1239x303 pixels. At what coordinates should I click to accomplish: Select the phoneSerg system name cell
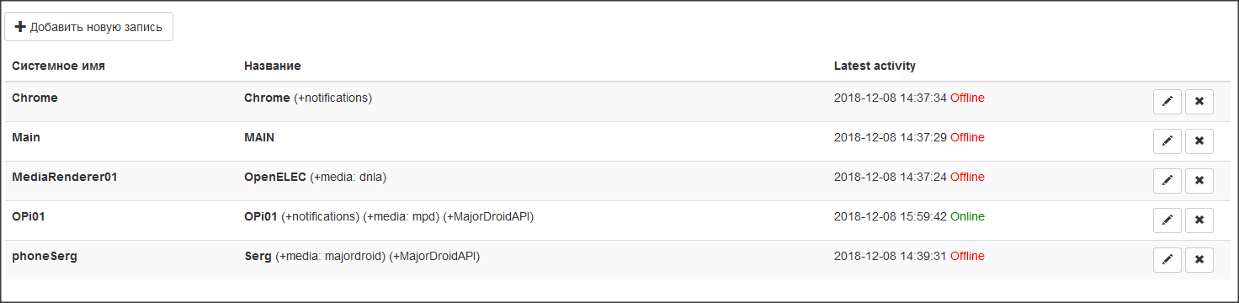[45, 256]
